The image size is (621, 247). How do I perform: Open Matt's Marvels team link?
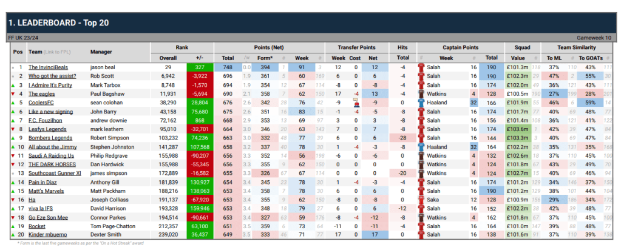click(x=47, y=191)
